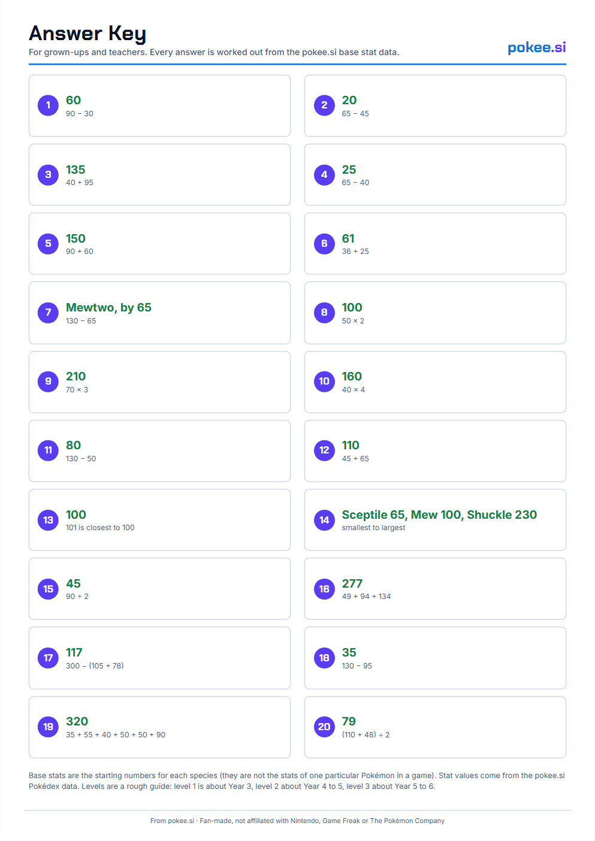
Task: Select the number 1 circle badge
Action: point(48,105)
